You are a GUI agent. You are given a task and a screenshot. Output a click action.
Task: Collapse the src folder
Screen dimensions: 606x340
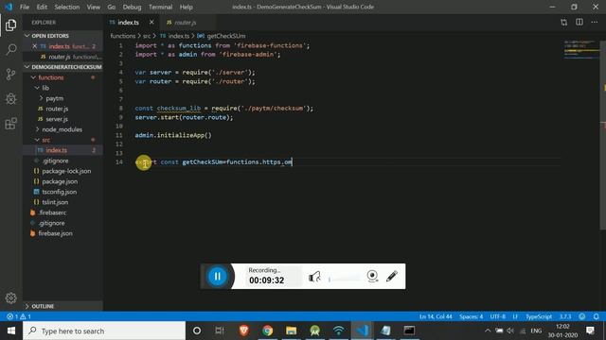46,140
